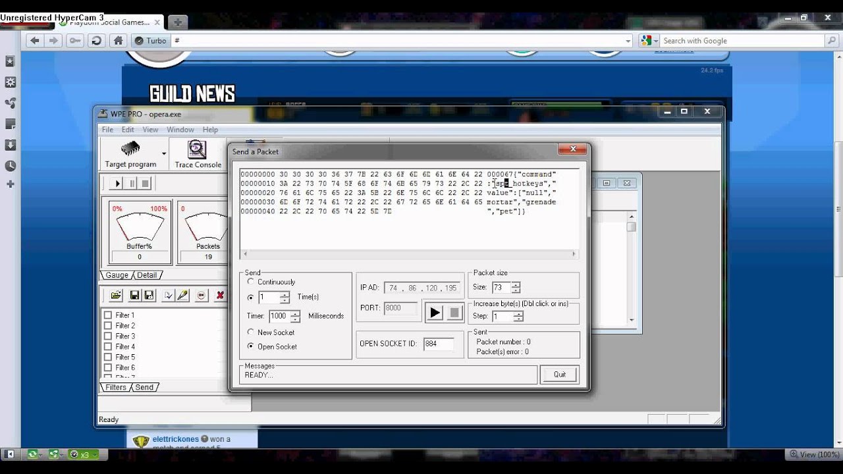This screenshot has width=843, height=474.
Task: Save filters as with second floppy icon
Action: coord(149,296)
